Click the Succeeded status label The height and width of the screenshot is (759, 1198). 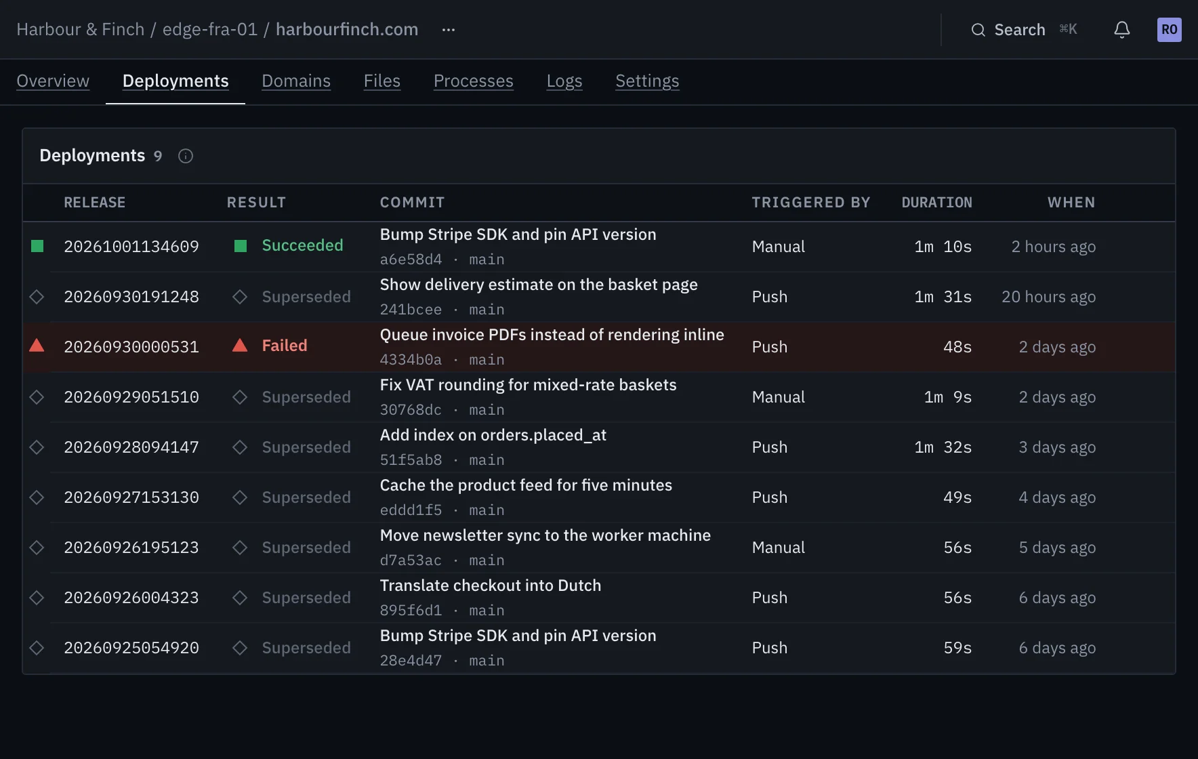pos(302,245)
